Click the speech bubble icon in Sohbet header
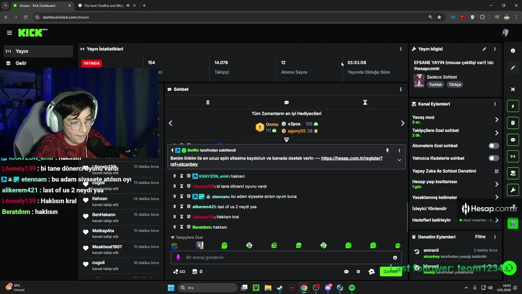This screenshot has width=522, height=294. [x=286, y=102]
